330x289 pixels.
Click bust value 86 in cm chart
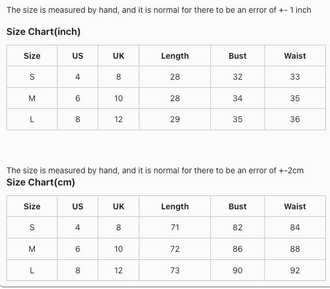click(x=238, y=249)
